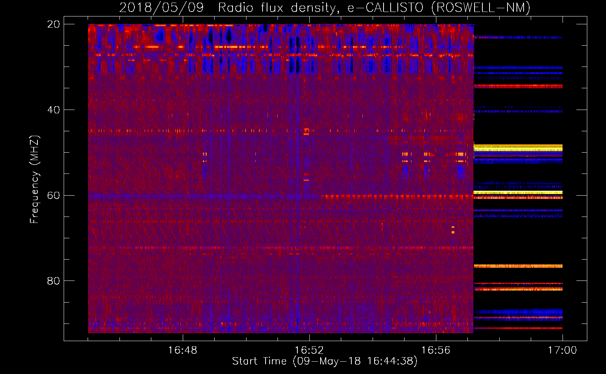The width and height of the screenshot is (606, 374).
Task: Click the 'Frequency (MHZ)' axis label
Action: coord(34,180)
